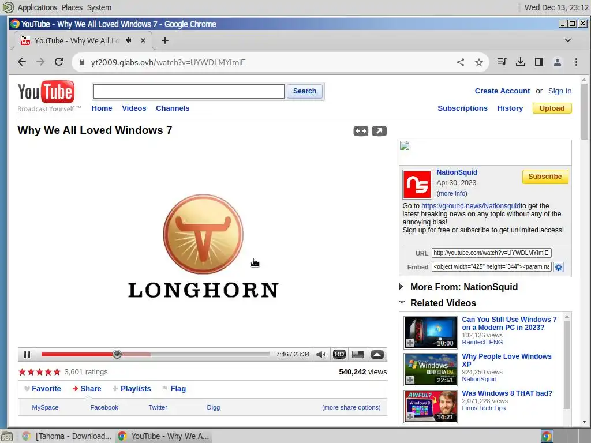
Task: Click Create Account link
Action: 502,91
